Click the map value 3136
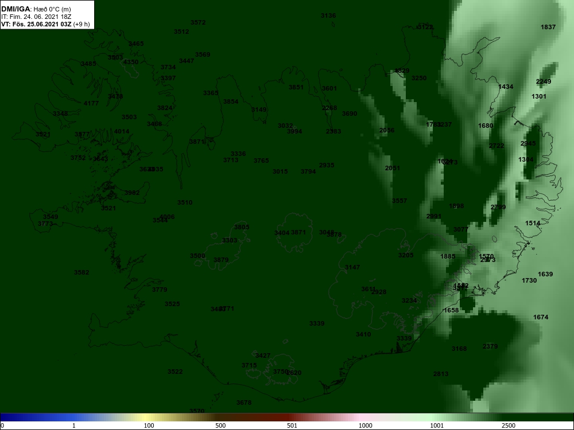 [x=328, y=15]
